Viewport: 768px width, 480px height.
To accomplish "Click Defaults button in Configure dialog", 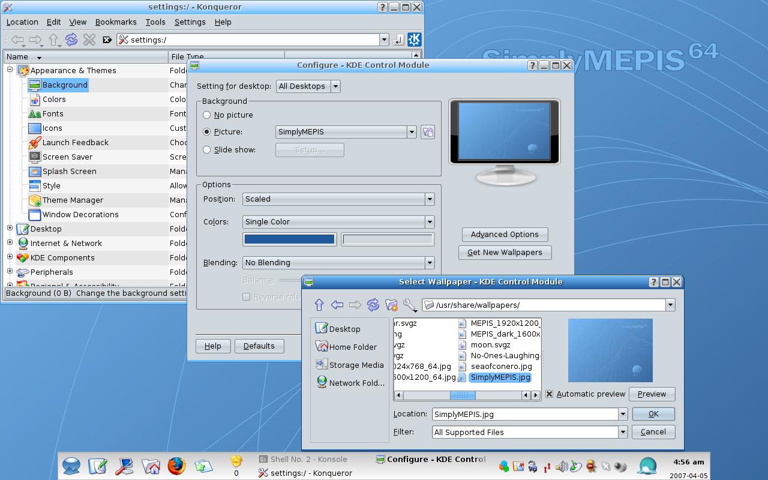I will click(259, 346).
